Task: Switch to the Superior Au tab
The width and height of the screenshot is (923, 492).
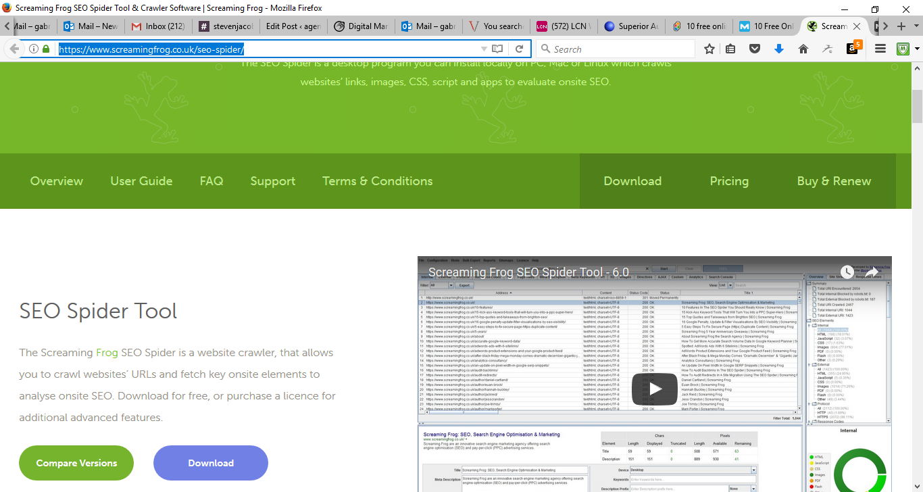Action: coord(631,26)
